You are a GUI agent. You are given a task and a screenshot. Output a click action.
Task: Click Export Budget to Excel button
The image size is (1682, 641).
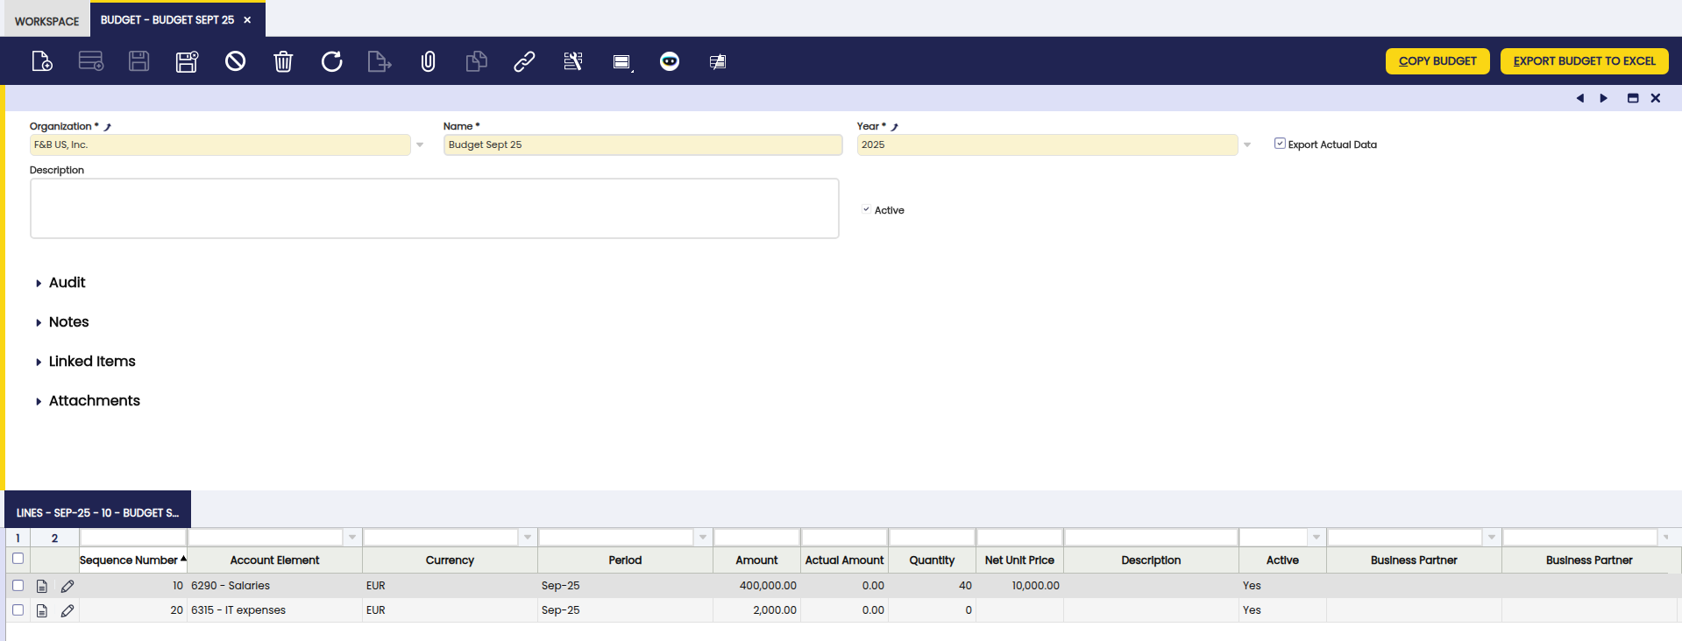(x=1584, y=61)
